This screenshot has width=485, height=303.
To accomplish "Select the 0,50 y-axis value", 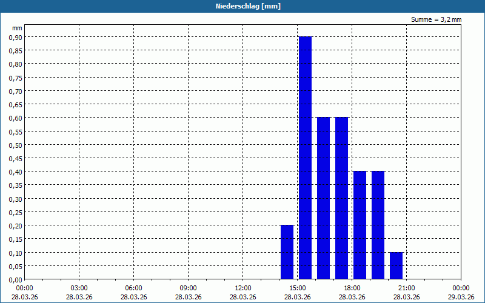I will tap(16, 145).
